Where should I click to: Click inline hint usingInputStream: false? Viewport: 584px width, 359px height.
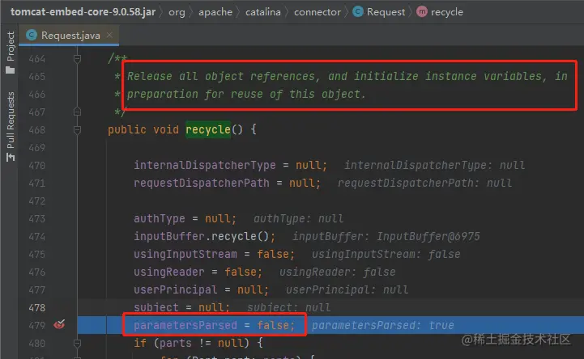coord(386,254)
